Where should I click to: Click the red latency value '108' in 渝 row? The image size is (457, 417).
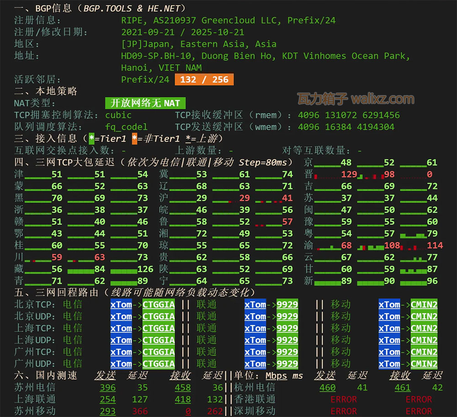(x=392, y=246)
